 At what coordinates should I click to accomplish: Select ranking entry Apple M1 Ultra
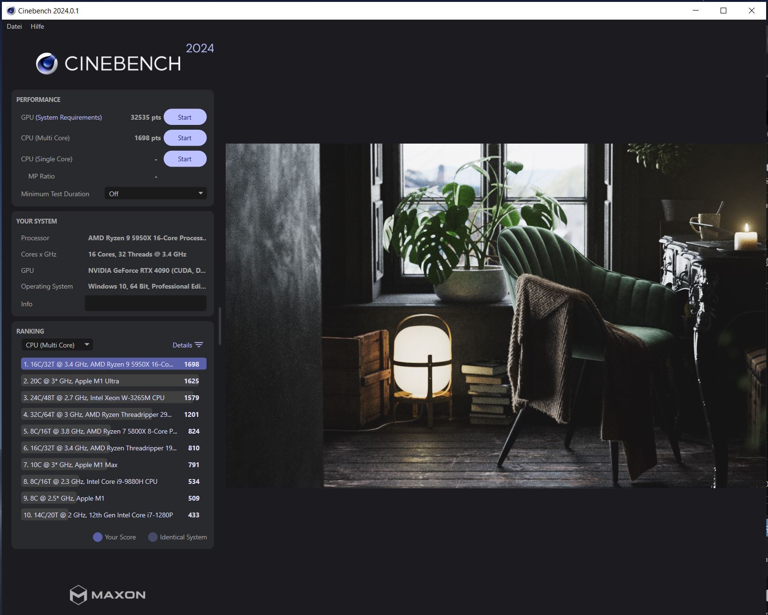click(x=114, y=381)
